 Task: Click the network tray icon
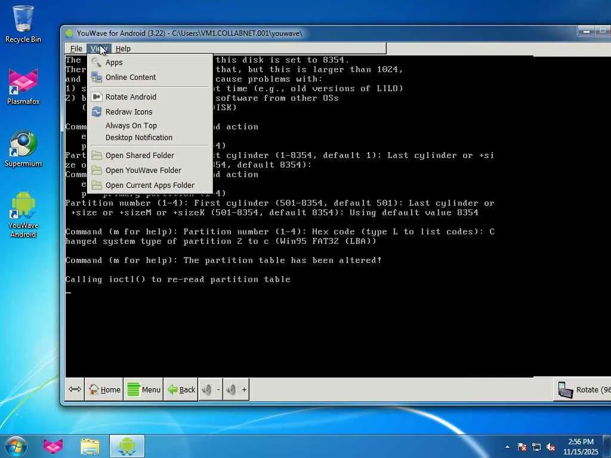pyautogui.click(x=536, y=447)
